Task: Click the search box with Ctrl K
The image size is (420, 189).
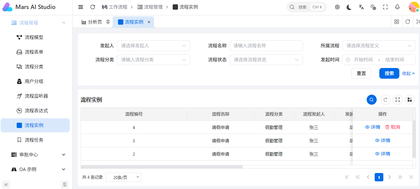Action: 306,7
